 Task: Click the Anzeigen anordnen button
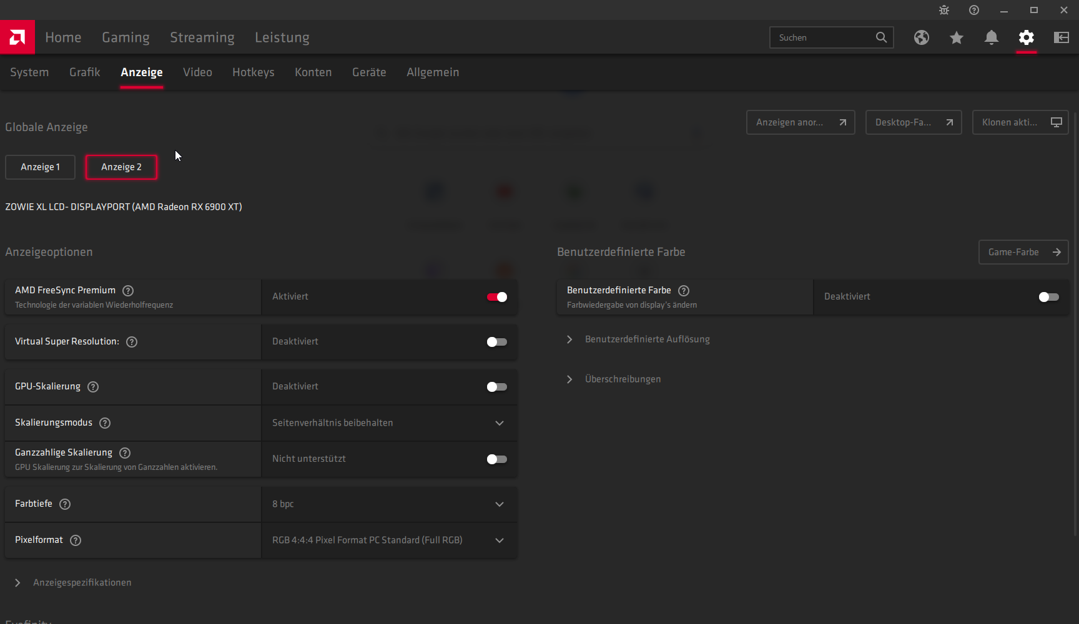click(x=801, y=122)
